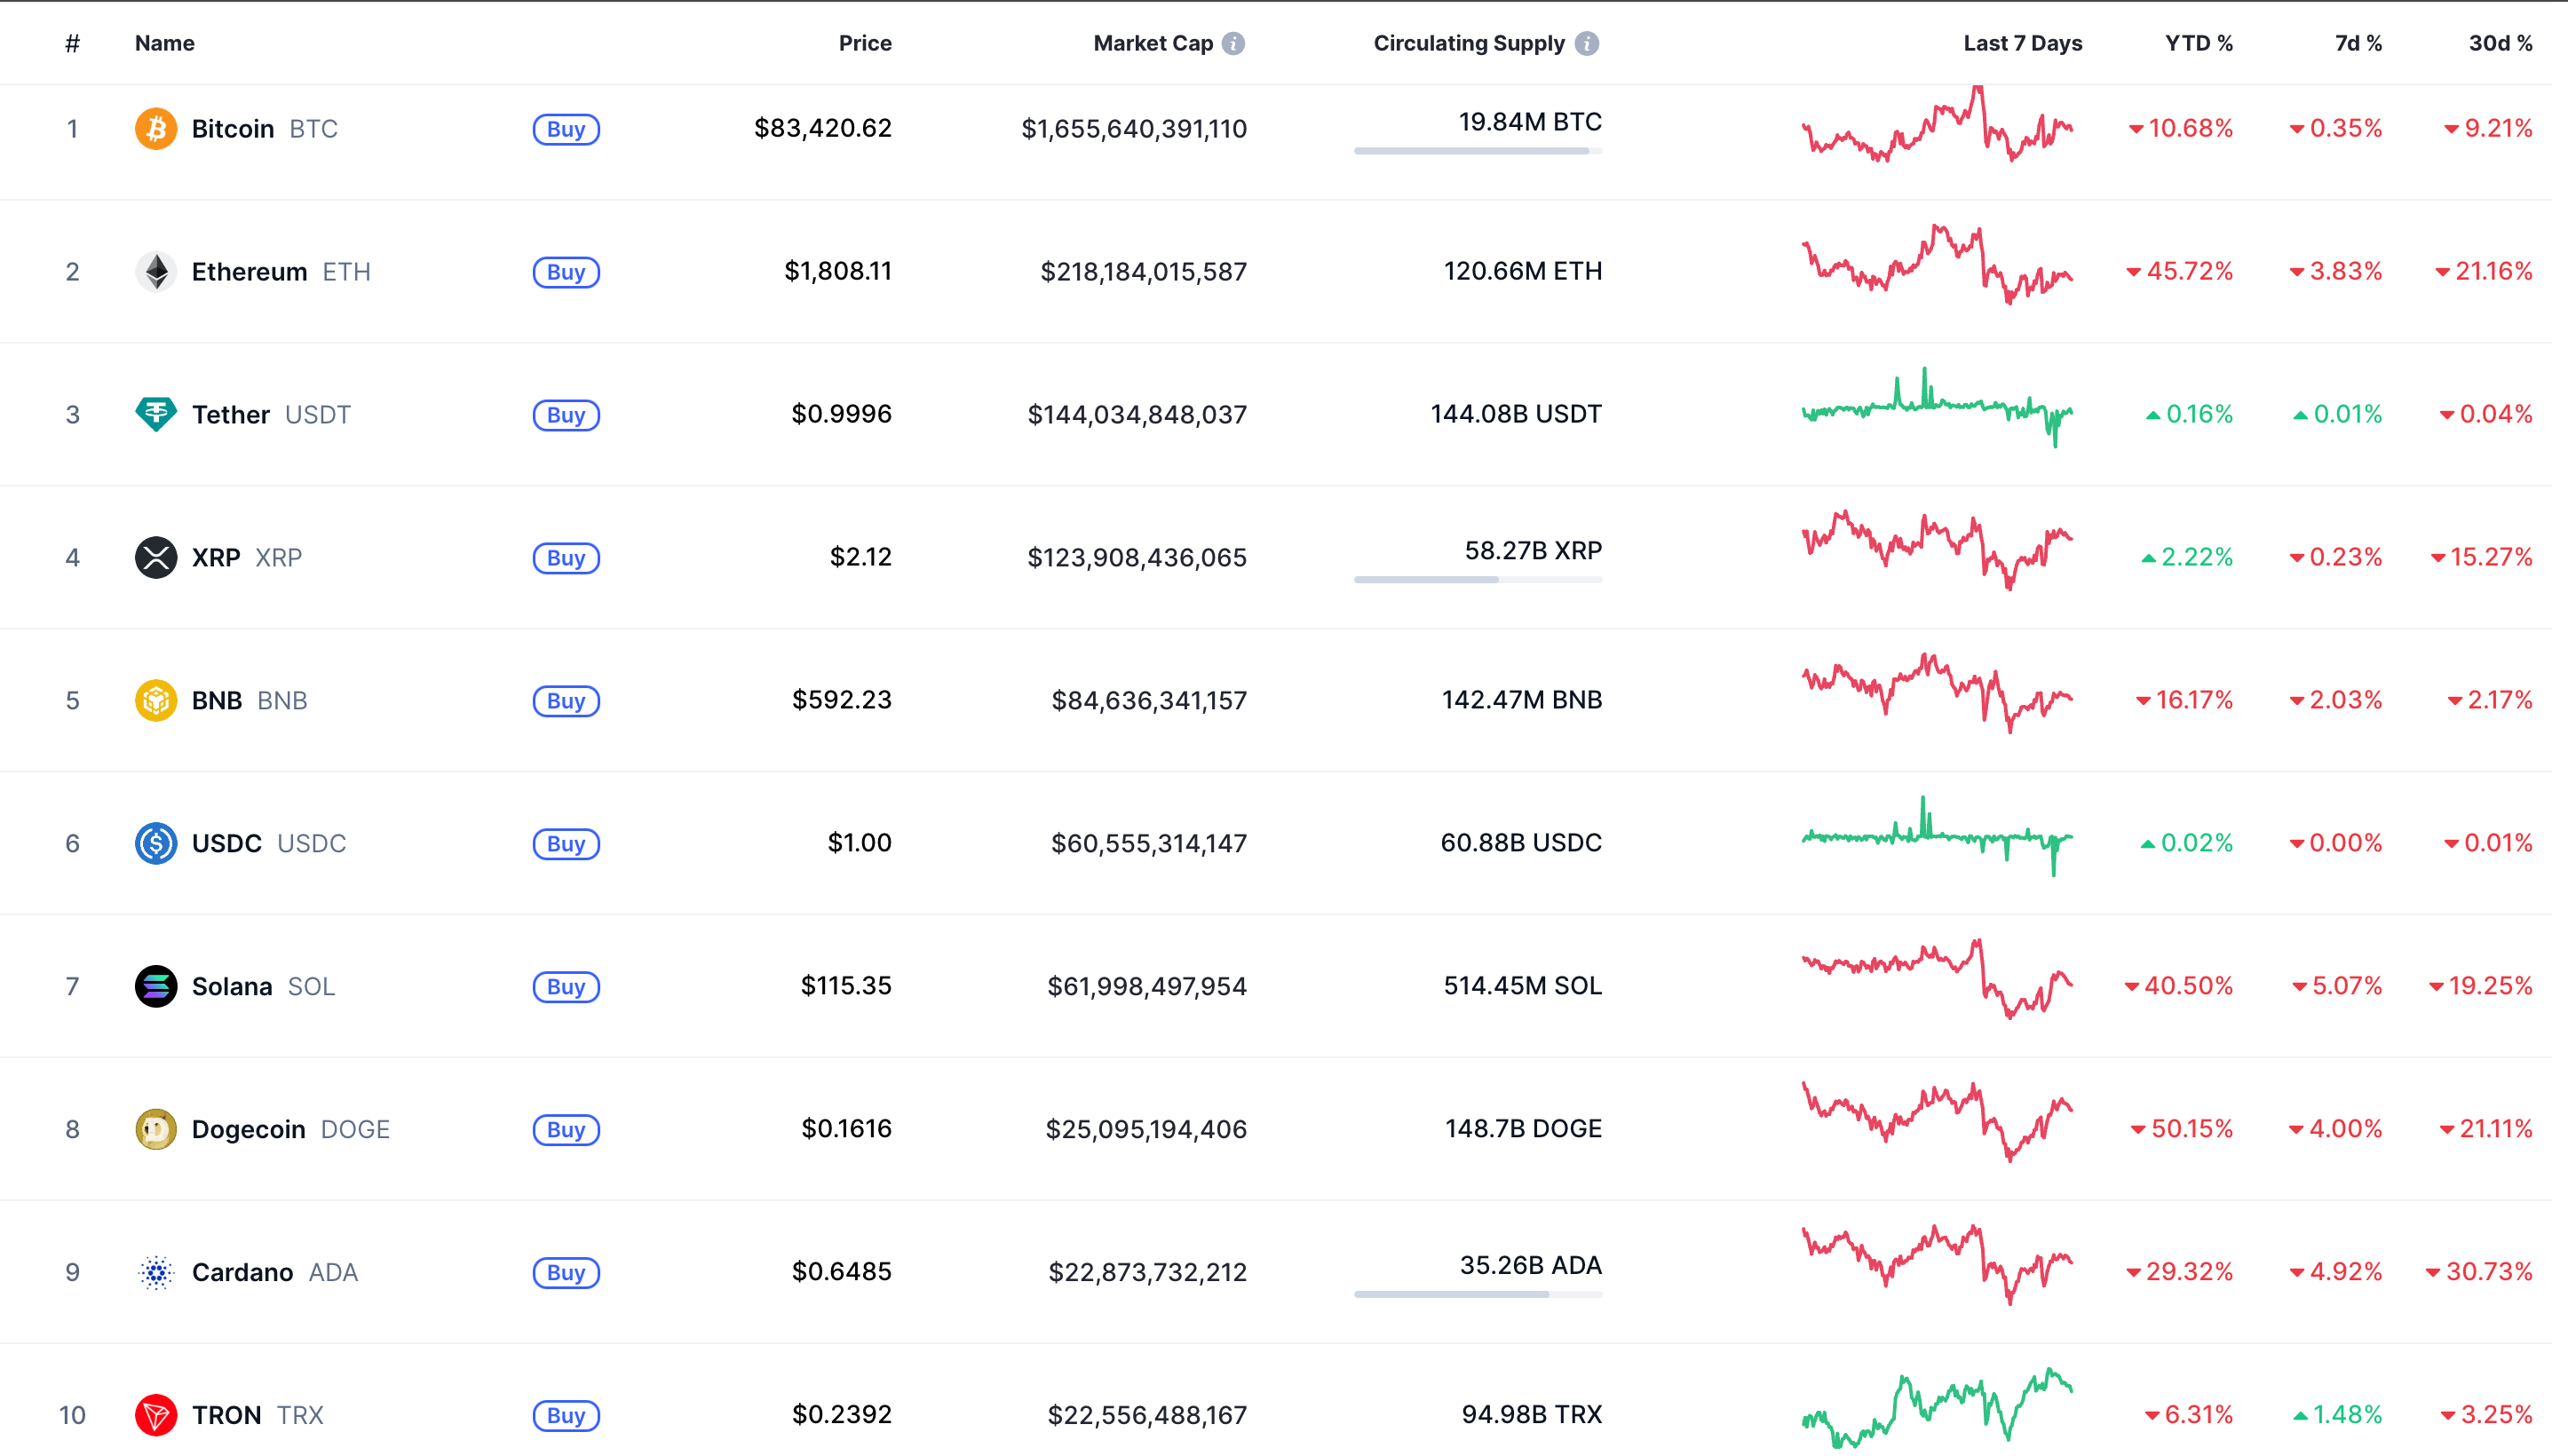This screenshot has width=2568, height=1456.
Task: Click the Tether logo icon
Action: [x=156, y=415]
